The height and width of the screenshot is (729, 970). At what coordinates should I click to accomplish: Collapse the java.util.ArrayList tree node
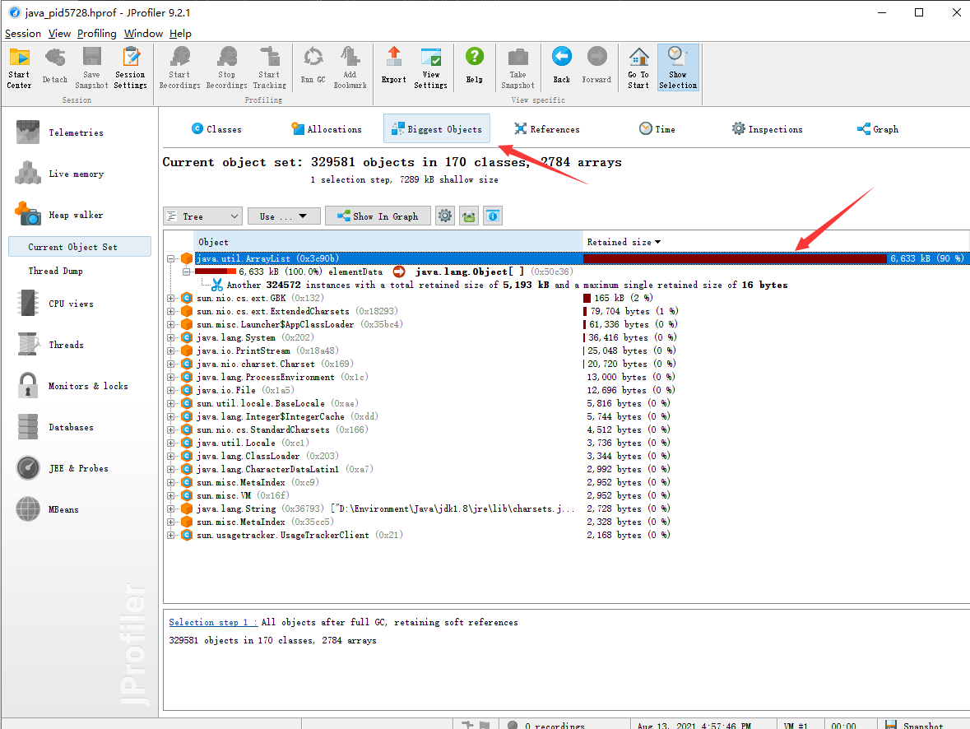(x=171, y=258)
